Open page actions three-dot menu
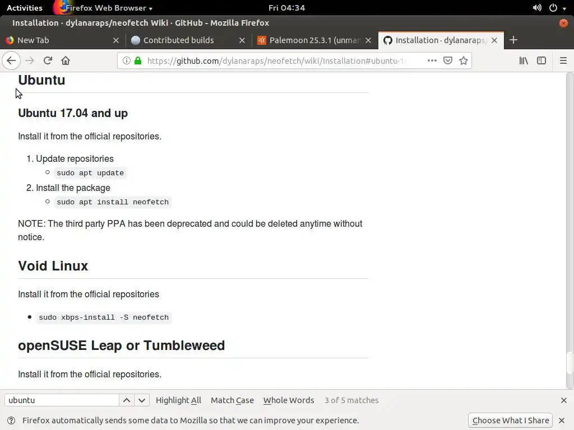This screenshot has height=430, width=574. 432,60
